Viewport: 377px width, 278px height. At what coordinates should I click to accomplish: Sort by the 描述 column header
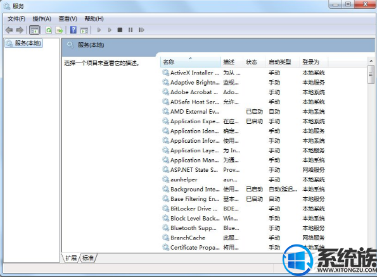232,62
